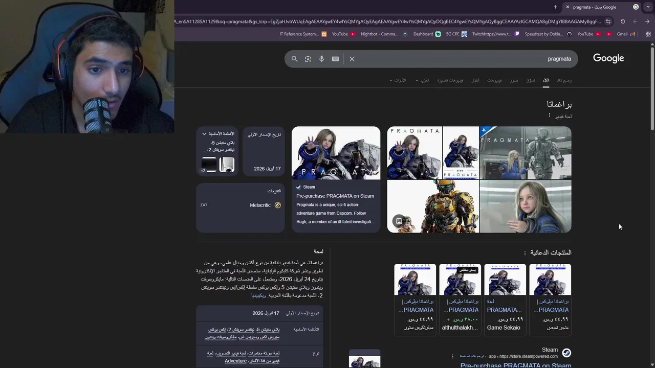Switch to the أخبار news tab
The height and width of the screenshot is (368, 655).
(475, 80)
